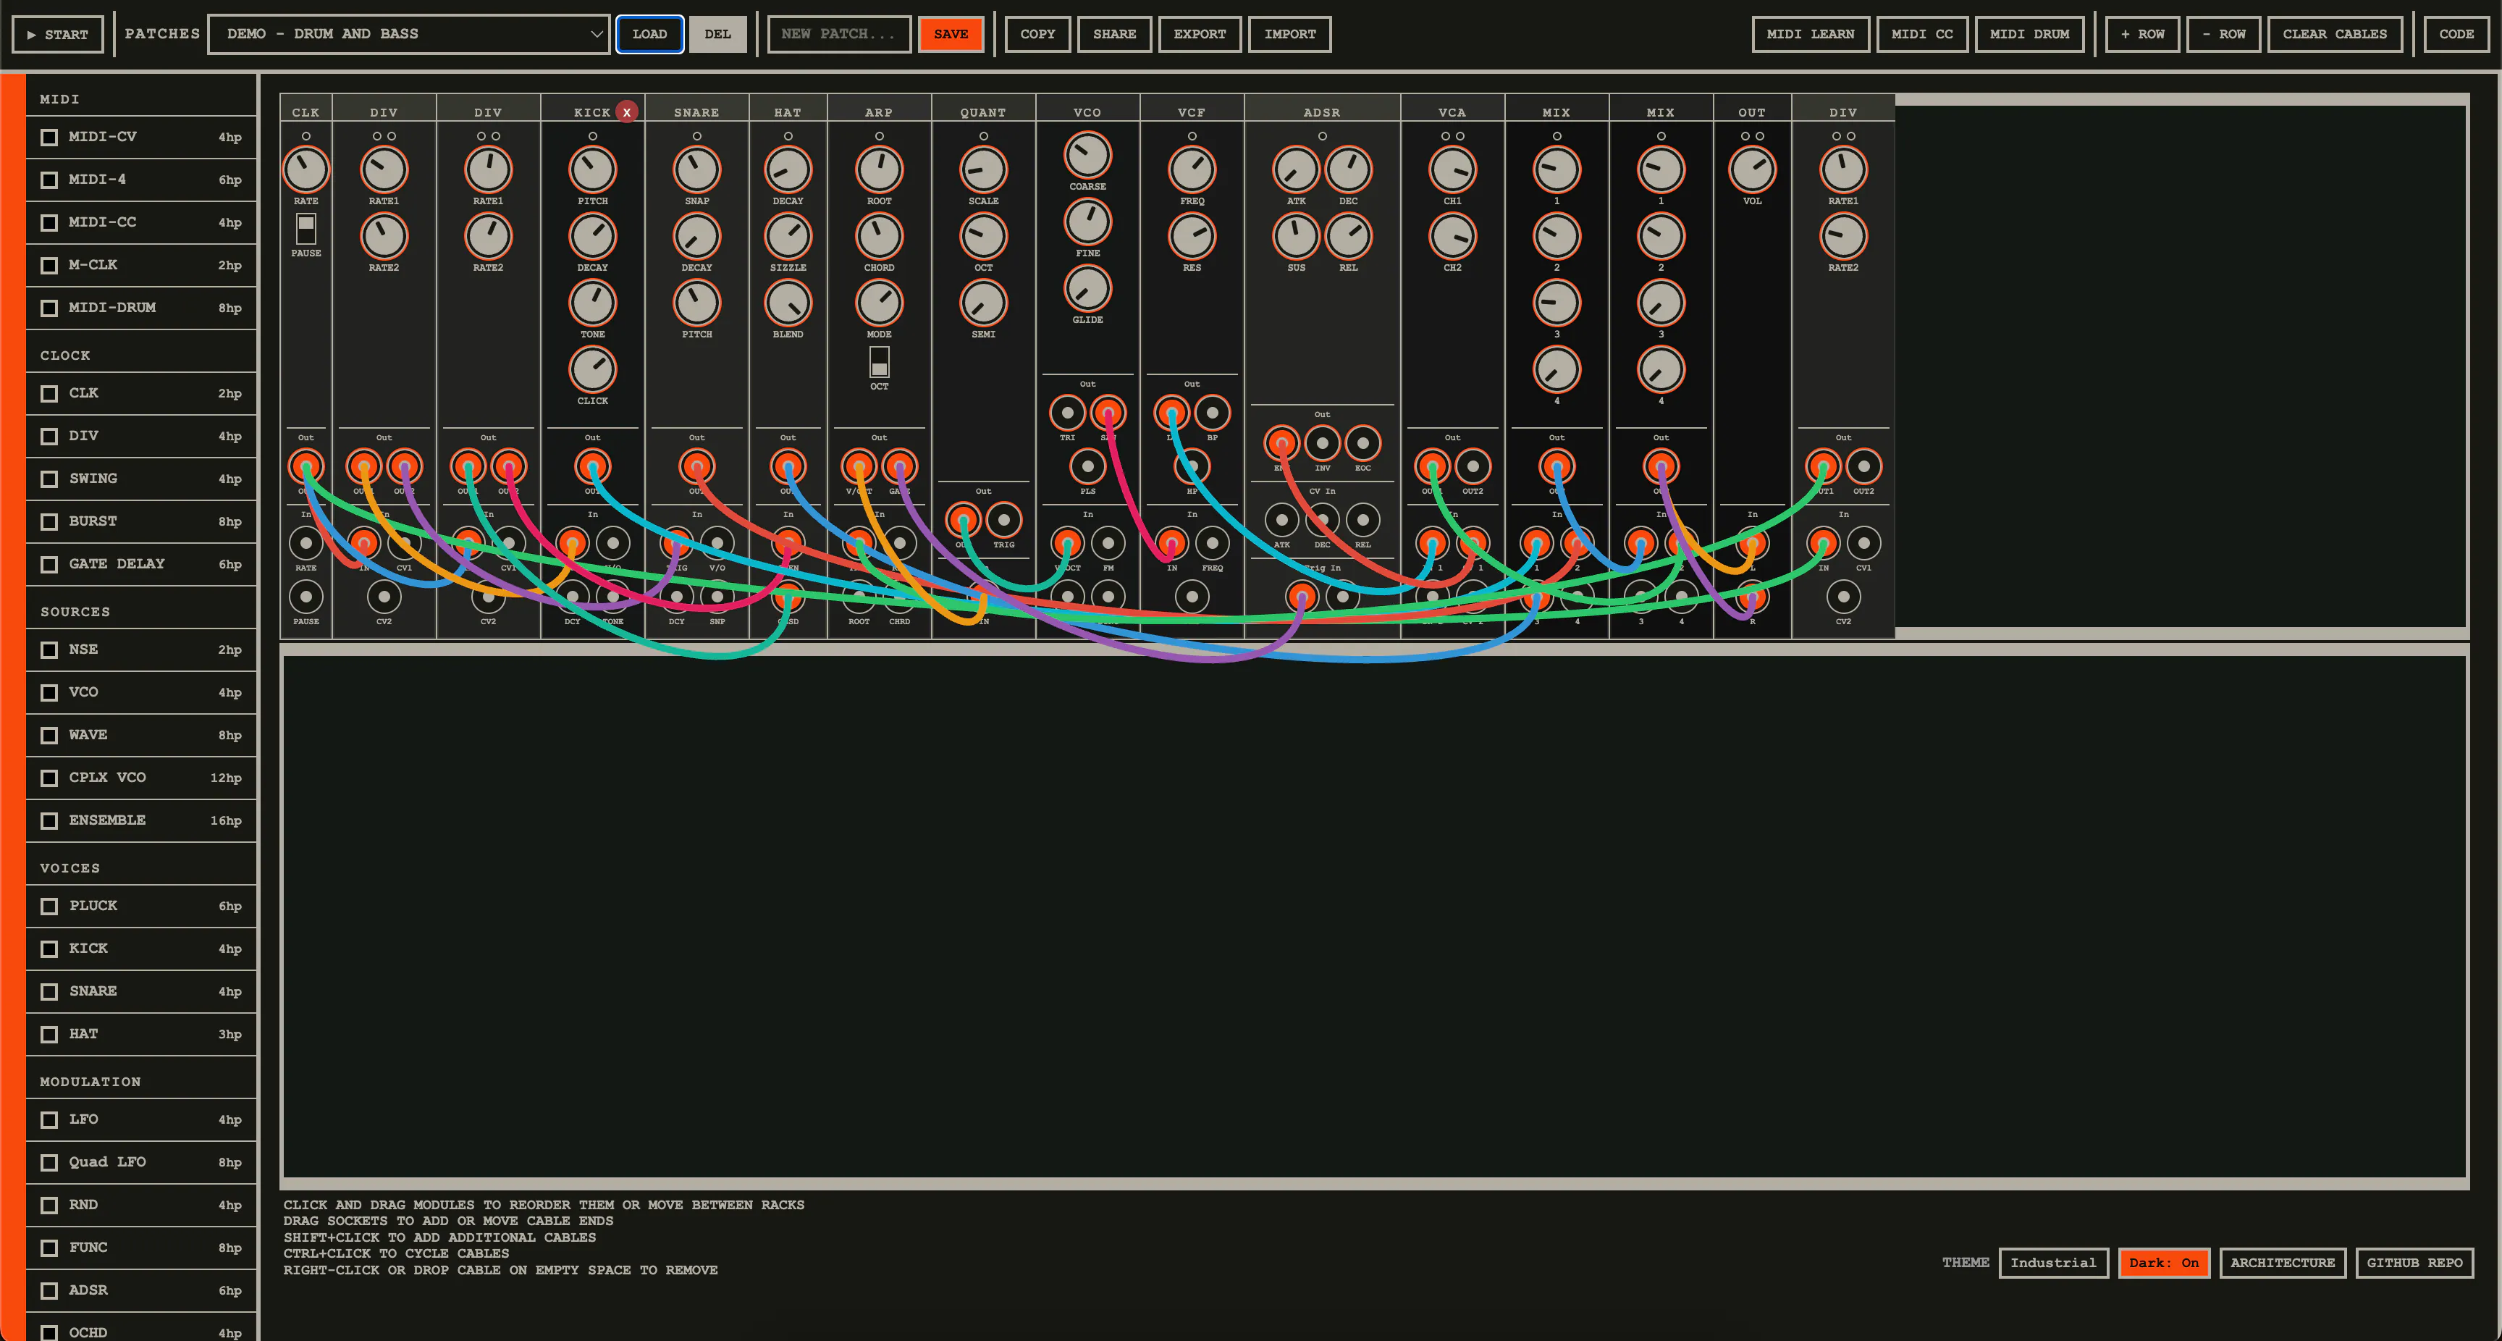Click the ADSR module REL knob
The image size is (2502, 1341).
[1348, 236]
